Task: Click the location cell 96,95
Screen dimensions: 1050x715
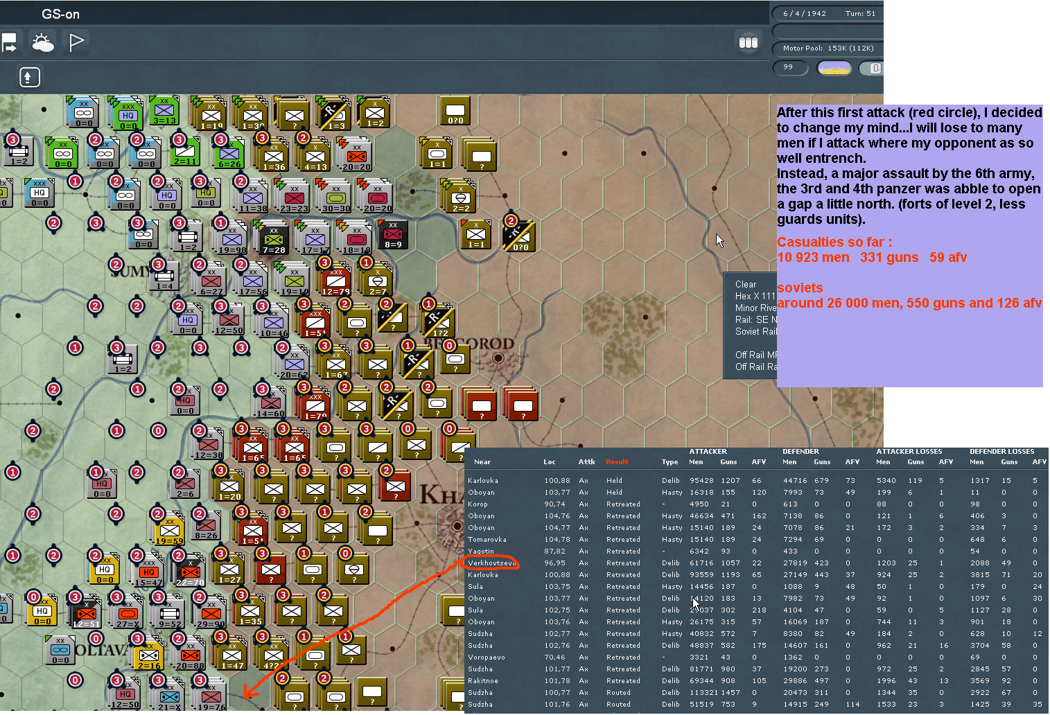Action: (x=554, y=563)
